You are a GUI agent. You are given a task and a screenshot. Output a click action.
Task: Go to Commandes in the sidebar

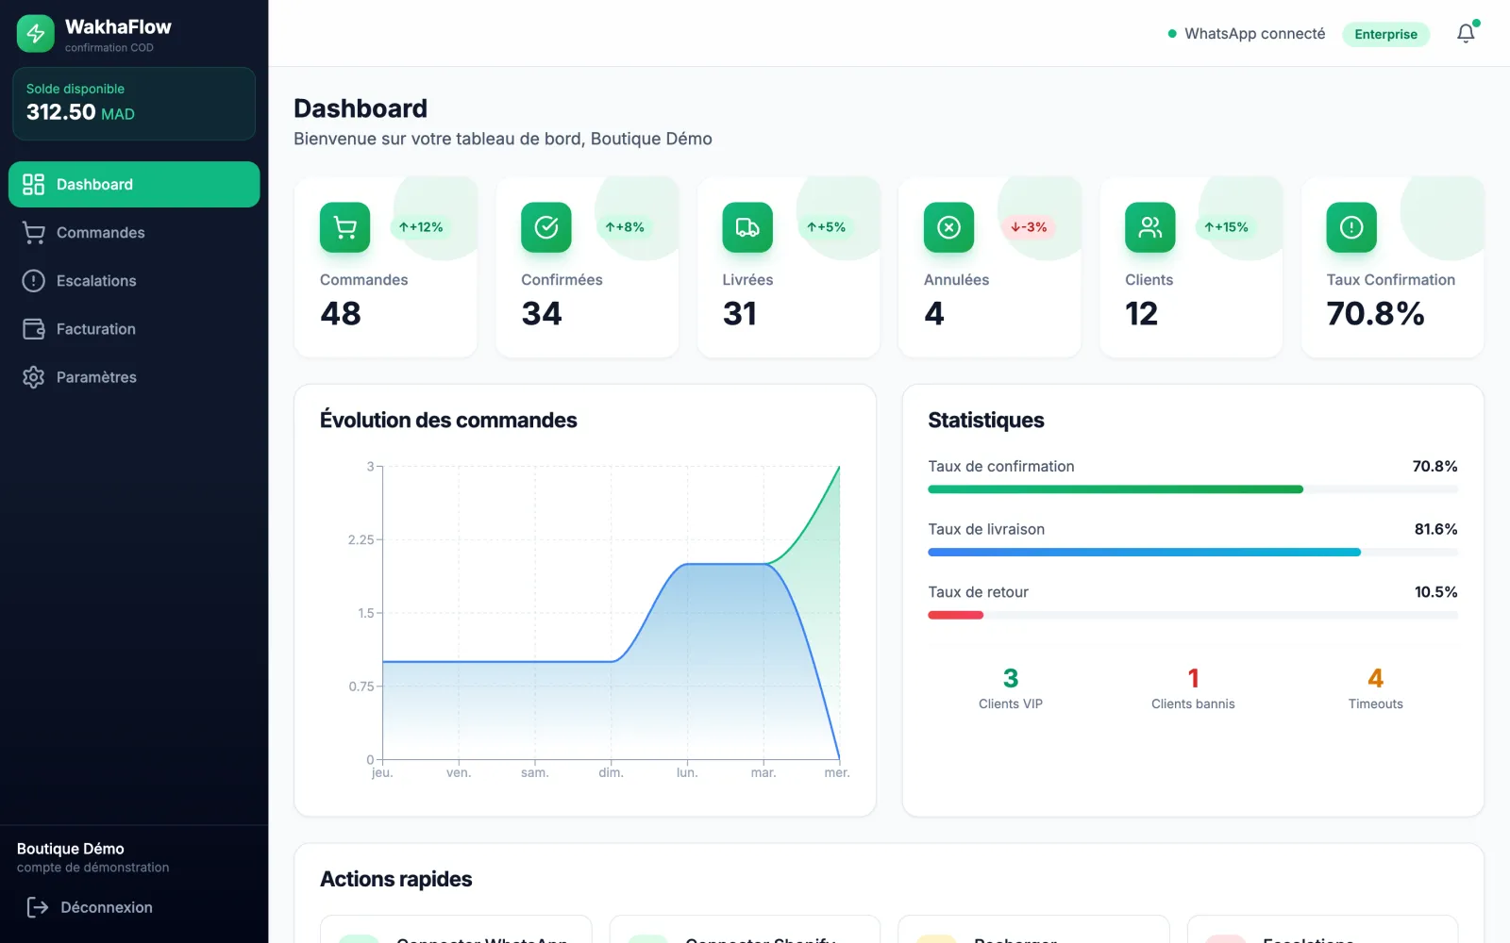click(x=134, y=233)
